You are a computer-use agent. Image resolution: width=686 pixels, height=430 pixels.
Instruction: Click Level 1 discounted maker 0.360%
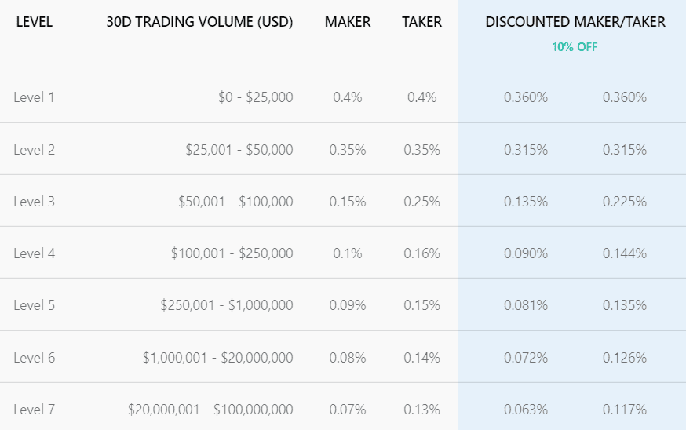click(x=525, y=97)
